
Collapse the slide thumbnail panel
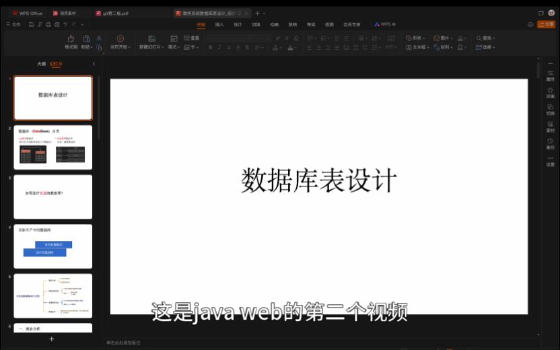tap(94, 64)
